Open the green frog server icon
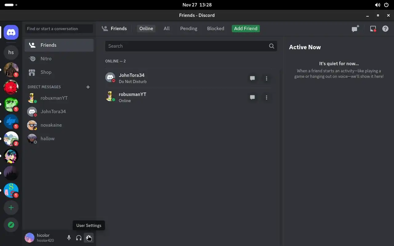 click(11, 104)
